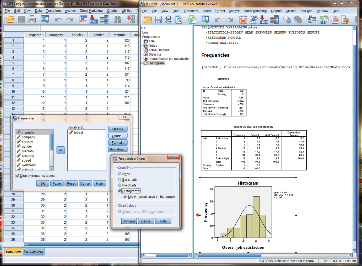Click the blue floppy Save icon in Viewer
The image size is (362, 266).
click(x=158, y=20)
